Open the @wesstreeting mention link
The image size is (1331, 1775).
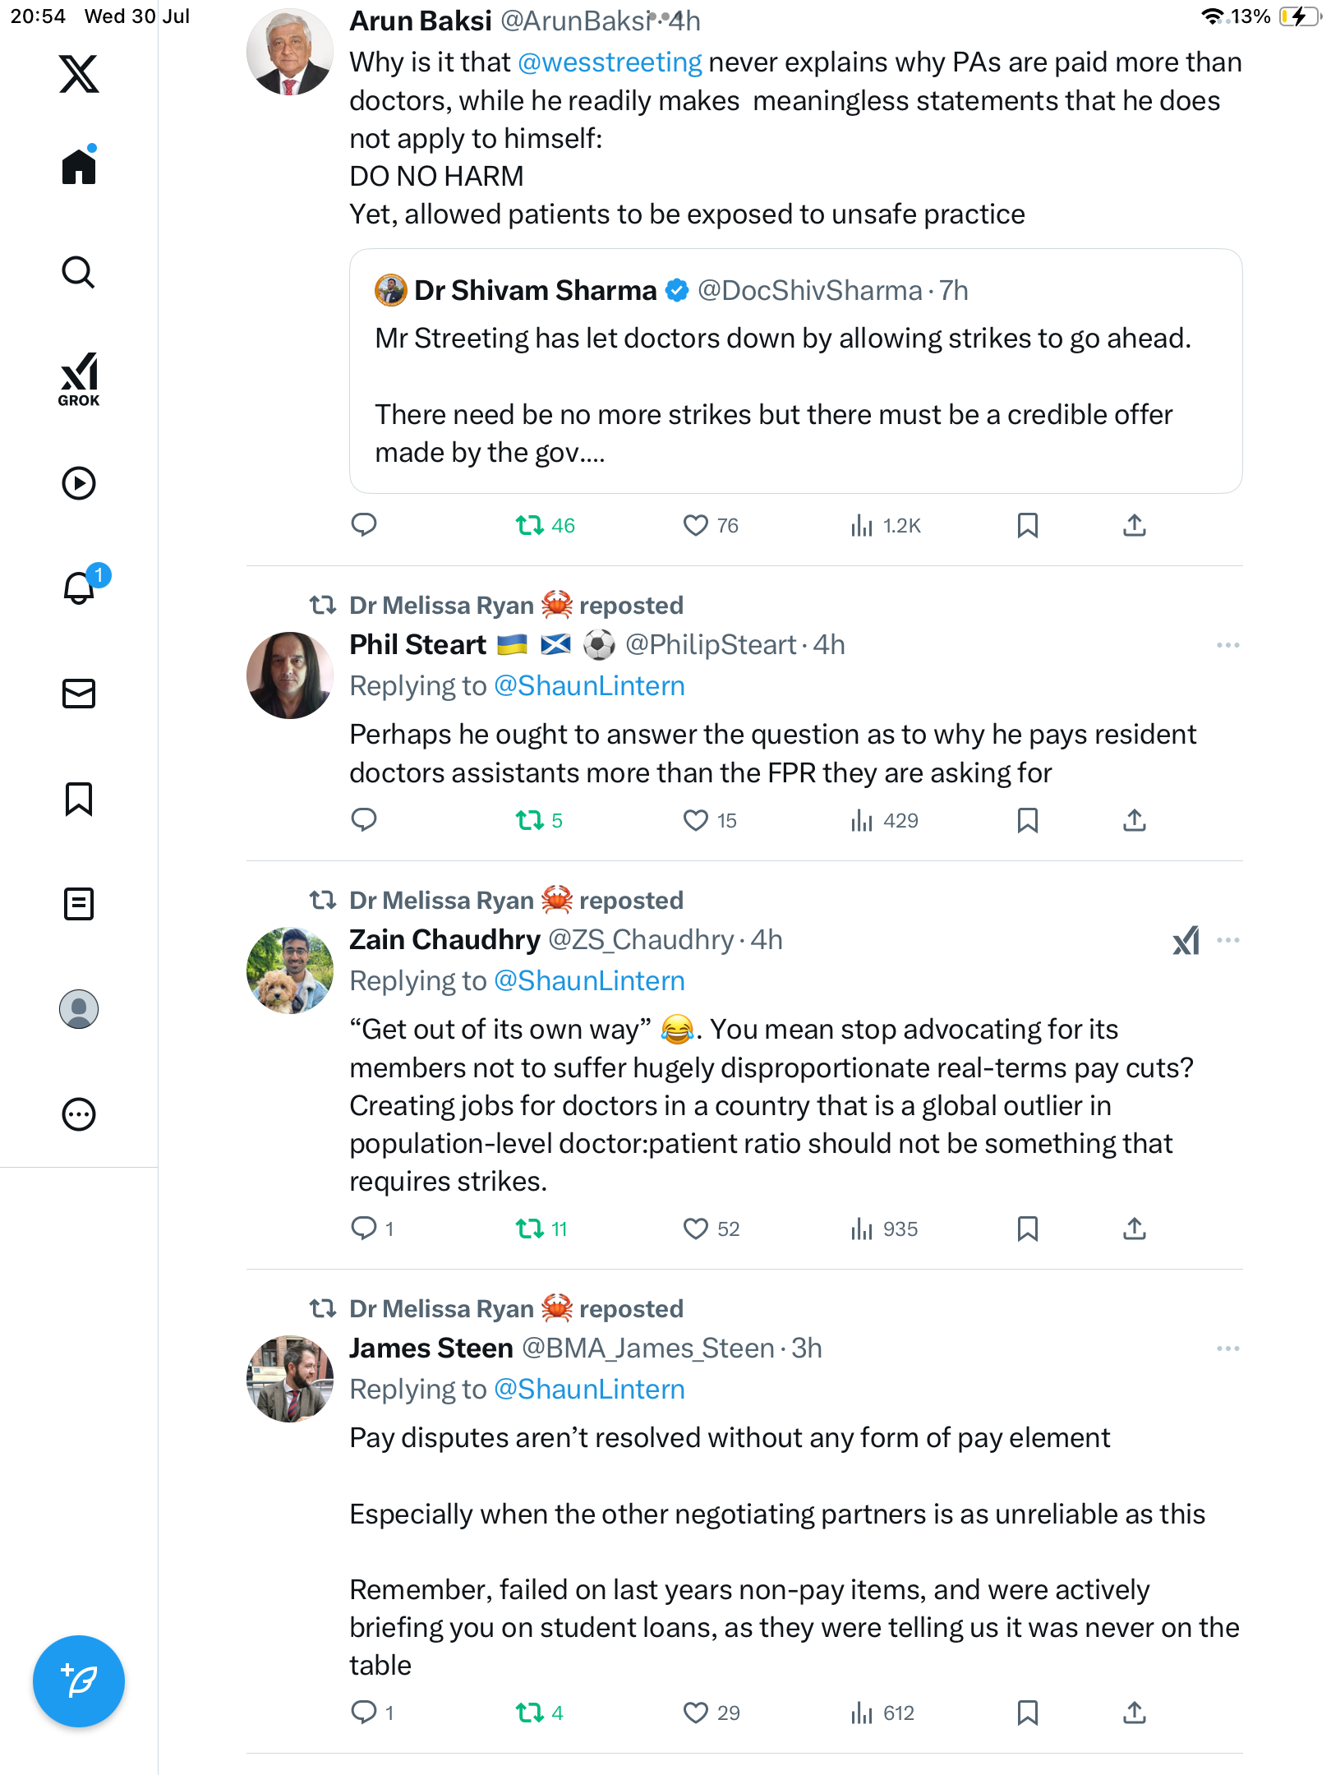[610, 62]
